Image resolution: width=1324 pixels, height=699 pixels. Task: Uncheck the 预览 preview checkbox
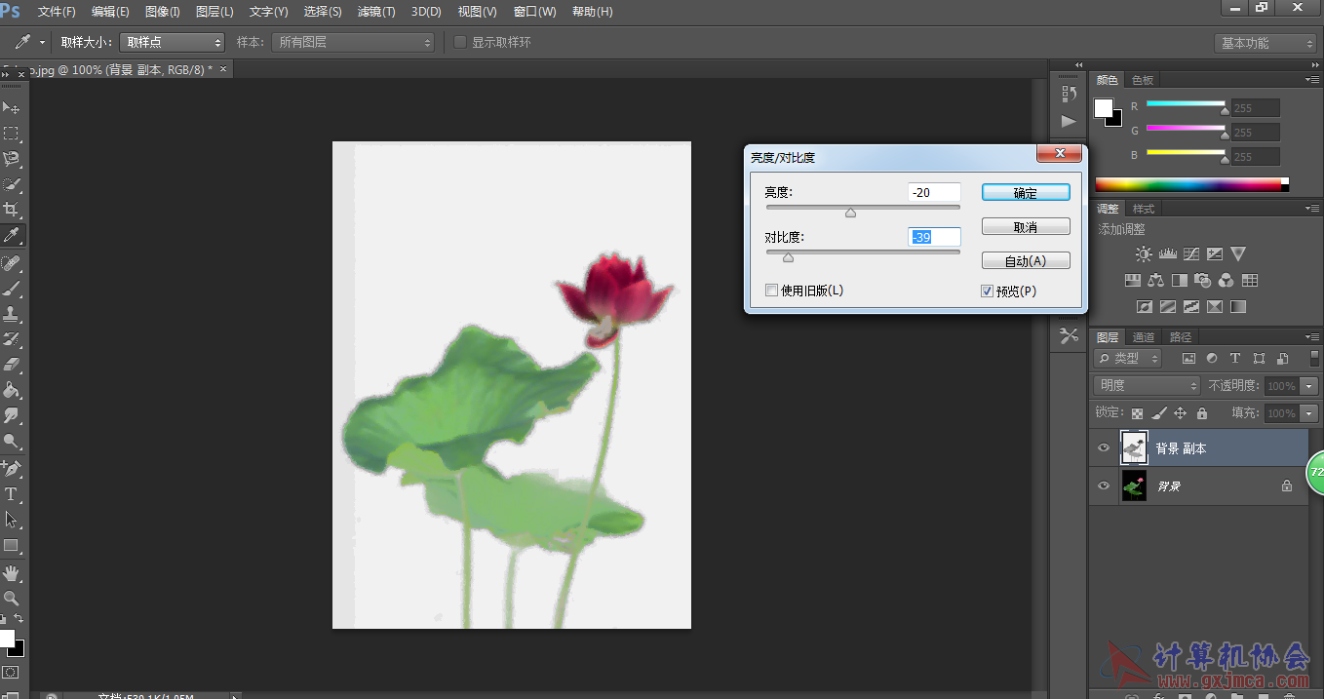pyautogui.click(x=988, y=291)
